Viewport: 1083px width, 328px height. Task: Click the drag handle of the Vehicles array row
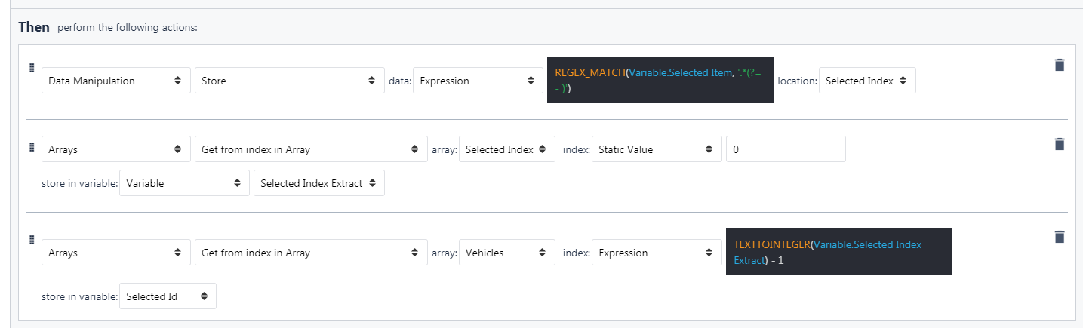point(32,240)
